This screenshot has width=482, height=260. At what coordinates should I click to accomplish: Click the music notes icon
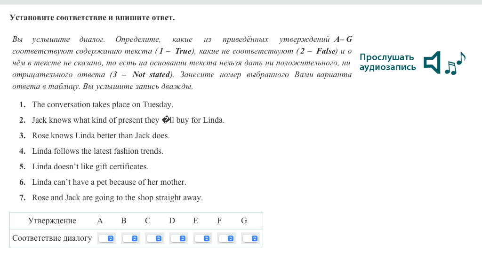pyautogui.click(x=455, y=63)
